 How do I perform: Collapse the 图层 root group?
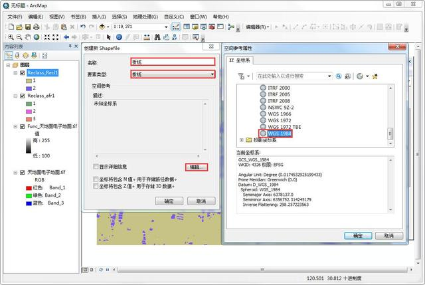[x=8, y=65]
